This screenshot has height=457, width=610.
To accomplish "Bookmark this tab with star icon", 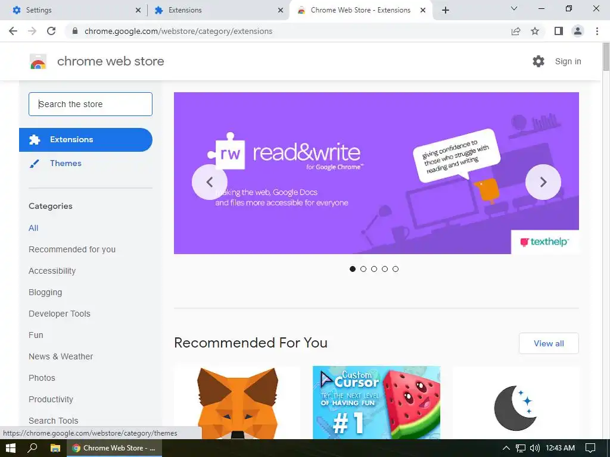I will tap(535, 31).
